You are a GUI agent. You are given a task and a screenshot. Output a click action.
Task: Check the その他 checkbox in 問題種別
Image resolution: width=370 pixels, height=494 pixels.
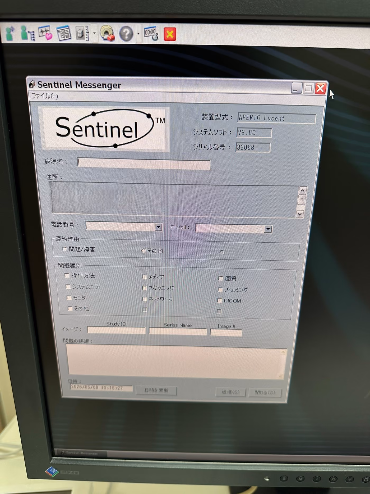pyautogui.click(x=70, y=309)
